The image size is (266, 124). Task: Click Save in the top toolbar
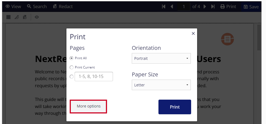251,7
